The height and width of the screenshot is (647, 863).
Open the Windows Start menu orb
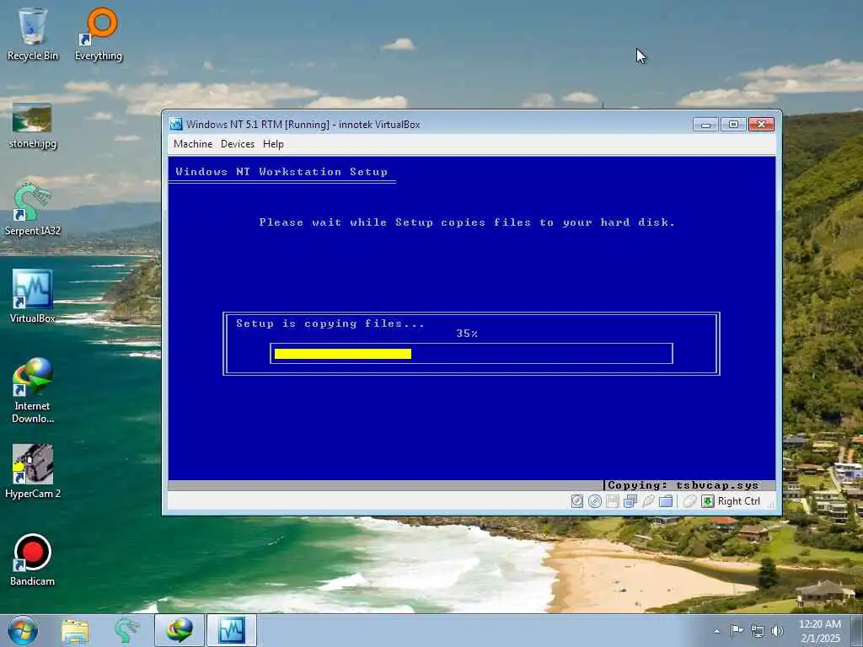(x=23, y=630)
